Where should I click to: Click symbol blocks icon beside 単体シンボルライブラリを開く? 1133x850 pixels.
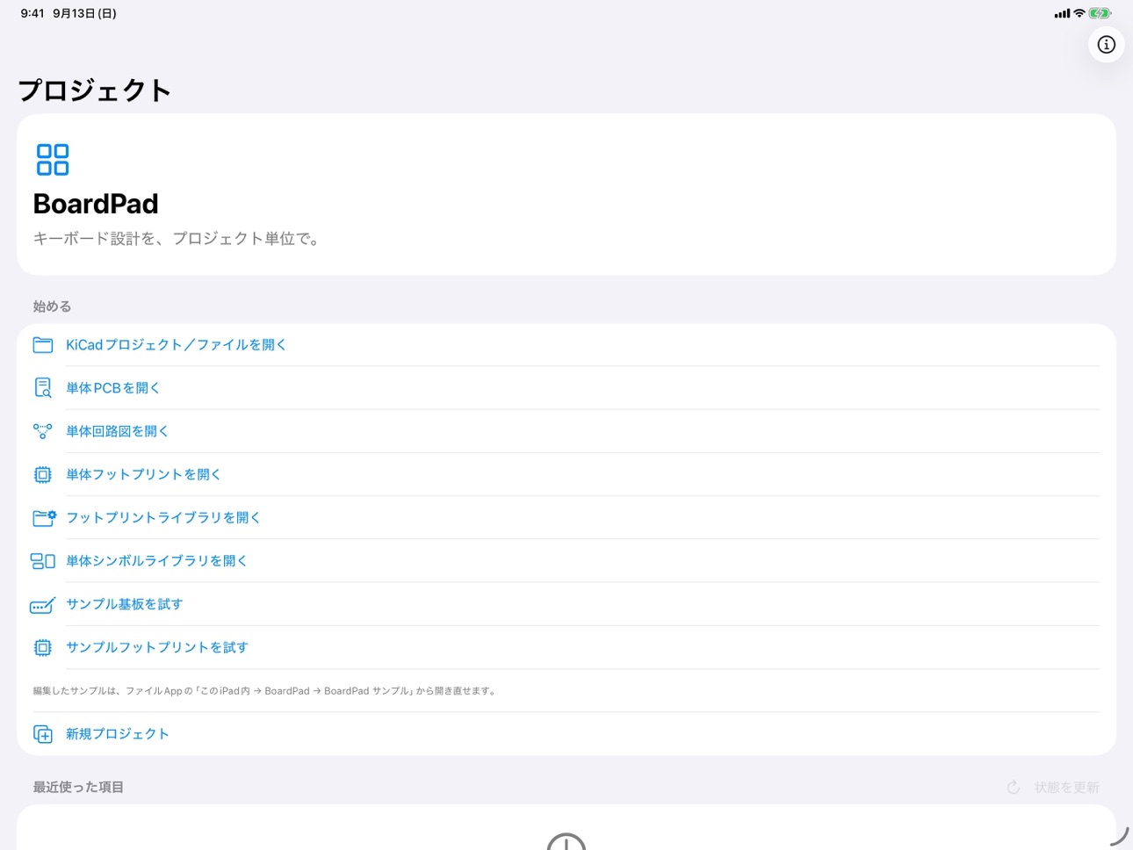pos(43,561)
